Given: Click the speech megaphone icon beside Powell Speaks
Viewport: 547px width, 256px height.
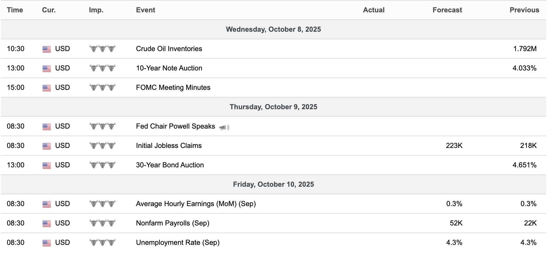Looking at the screenshot, I should 224,127.
